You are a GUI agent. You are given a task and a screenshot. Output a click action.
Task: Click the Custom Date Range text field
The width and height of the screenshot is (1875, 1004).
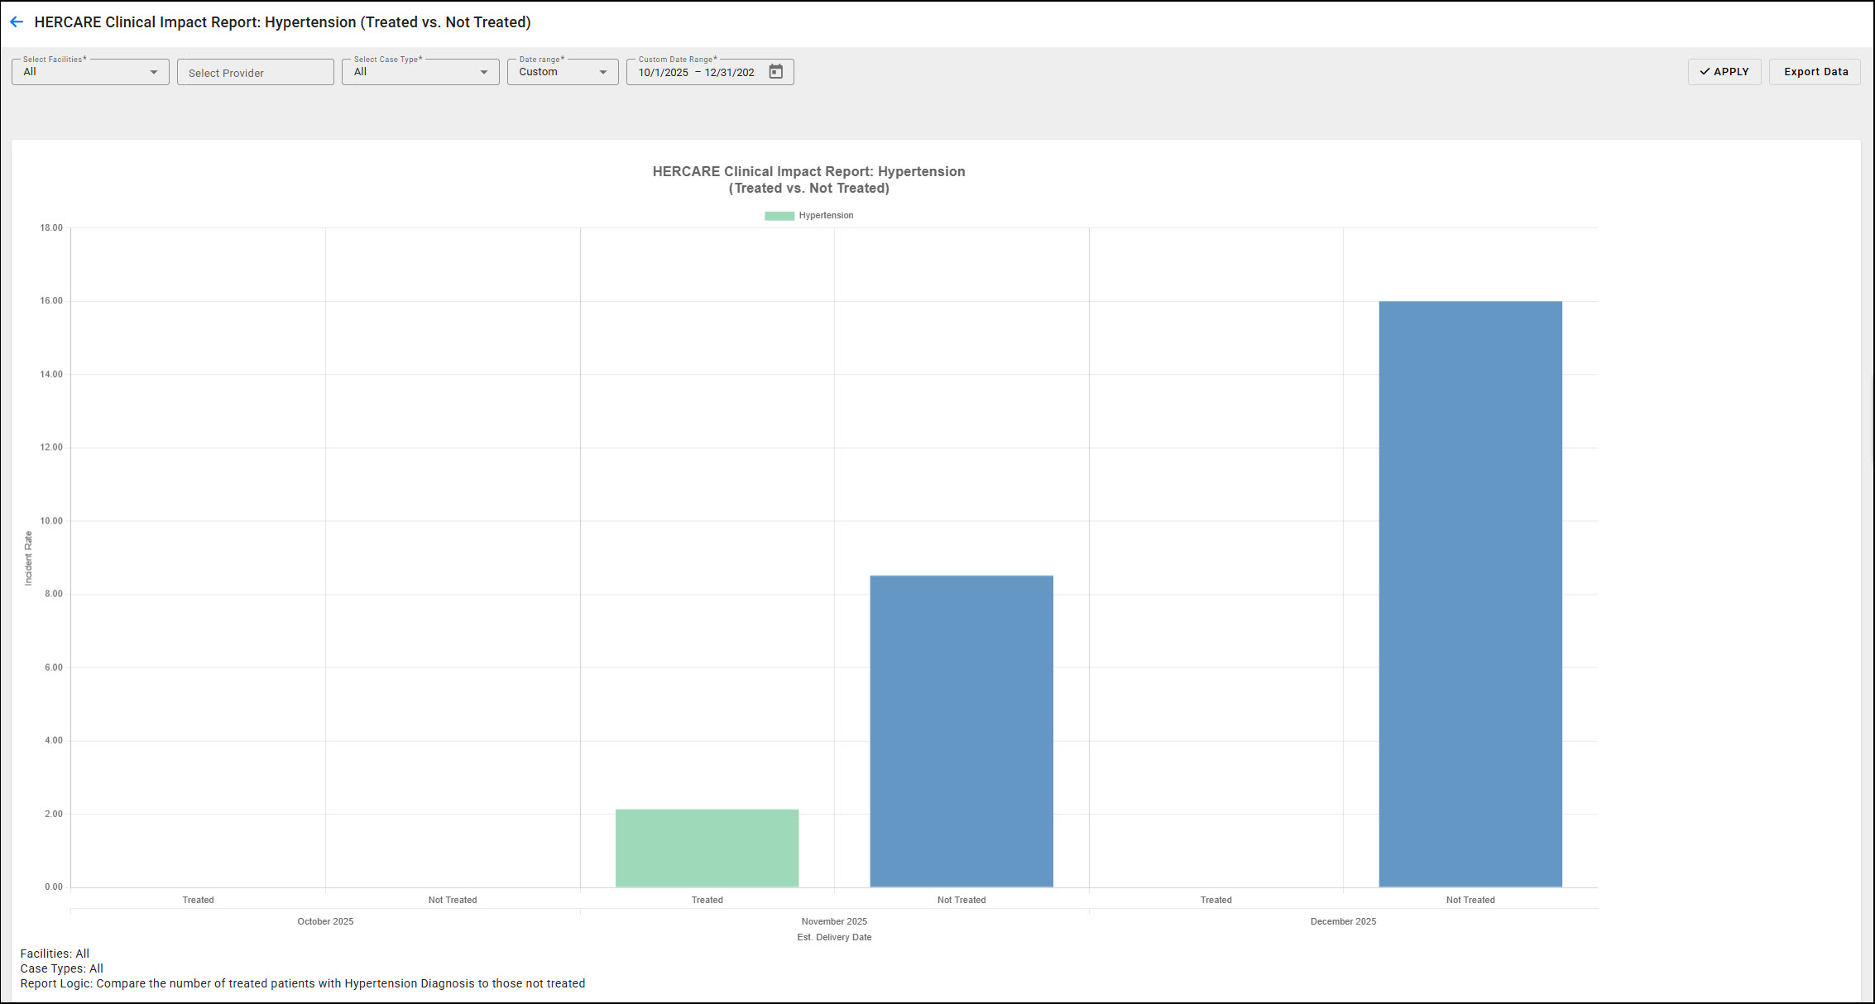click(696, 73)
